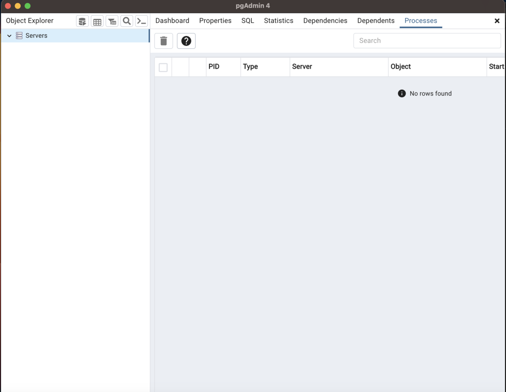Click the Type column header

click(x=265, y=67)
